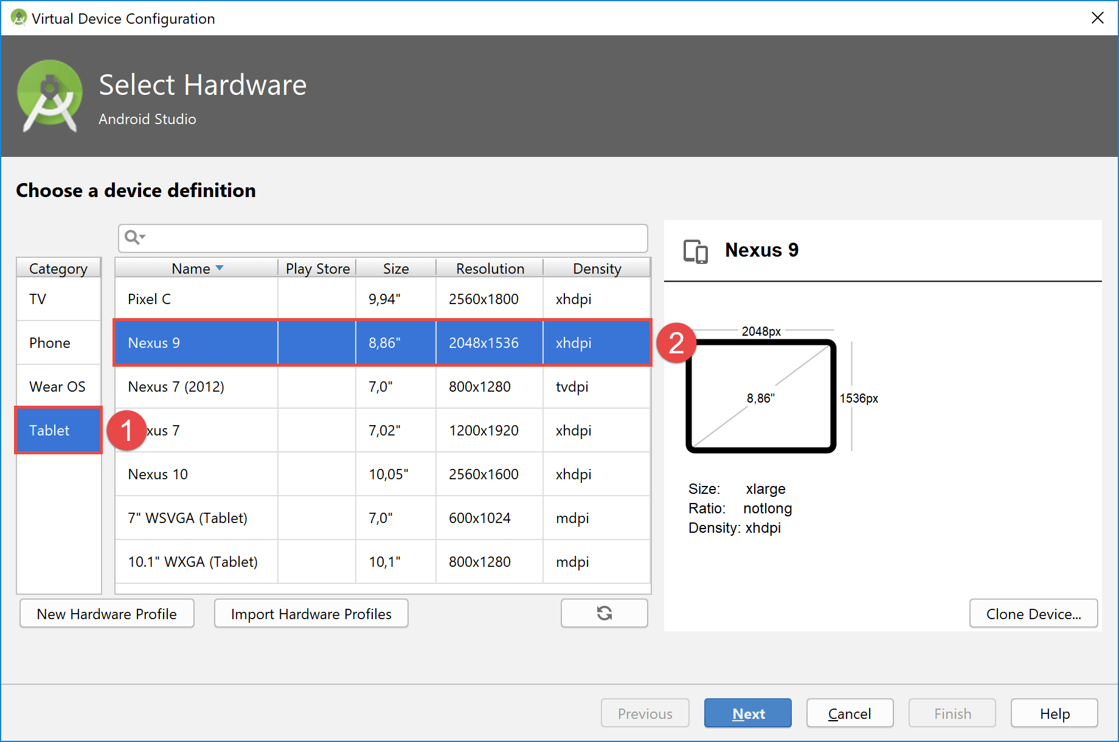Click the Android Studio logo in header
Viewport: 1119px width, 742px height.
49,96
